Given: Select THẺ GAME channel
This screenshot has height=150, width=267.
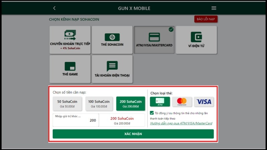Looking at the screenshot, I should 70,69.
